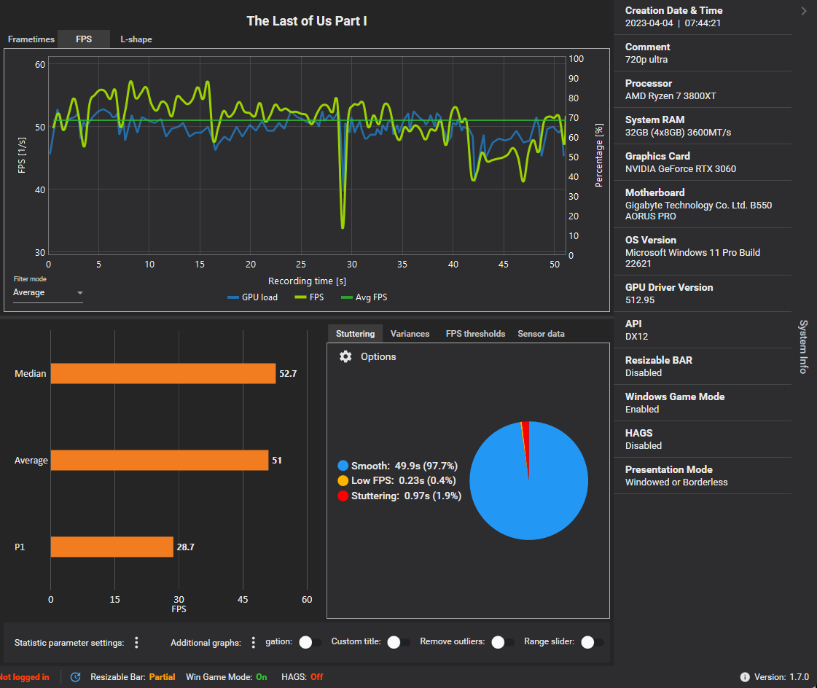This screenshot has width=817, height=688.
Task: Click the 'Recording time [s]' axis label
Action: [x=307, y=281]
